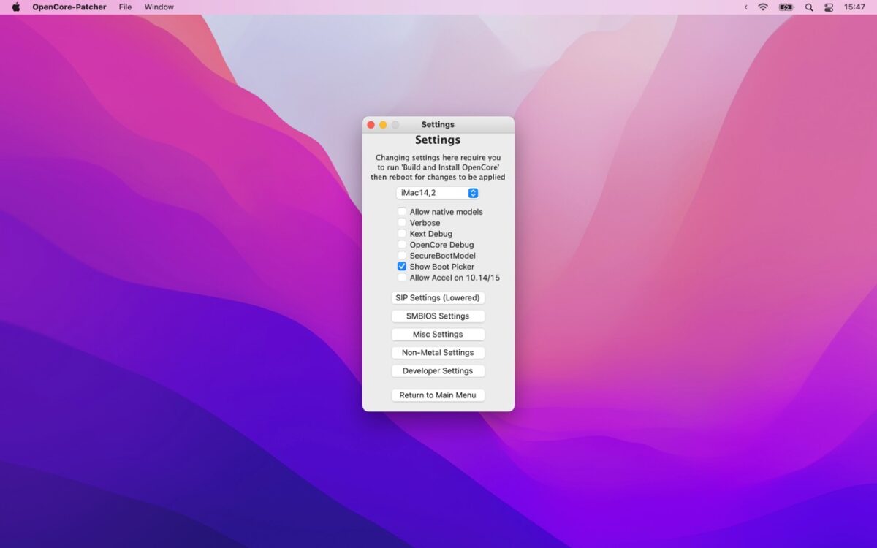Open Non-Metal Settings
The image size is (877, 548).
[438, 352]
